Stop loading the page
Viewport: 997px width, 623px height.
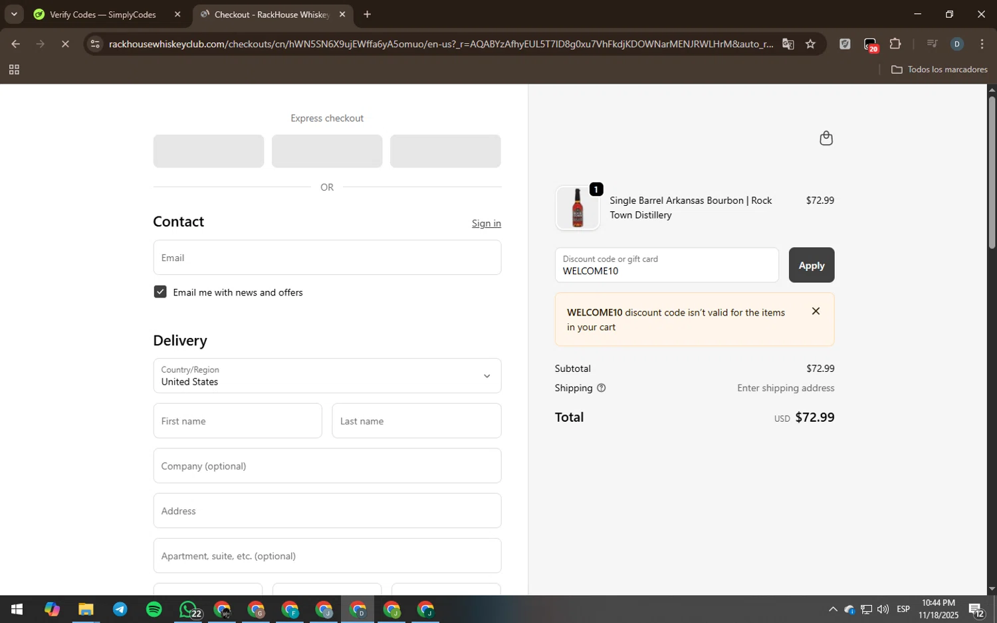[65, 44]
